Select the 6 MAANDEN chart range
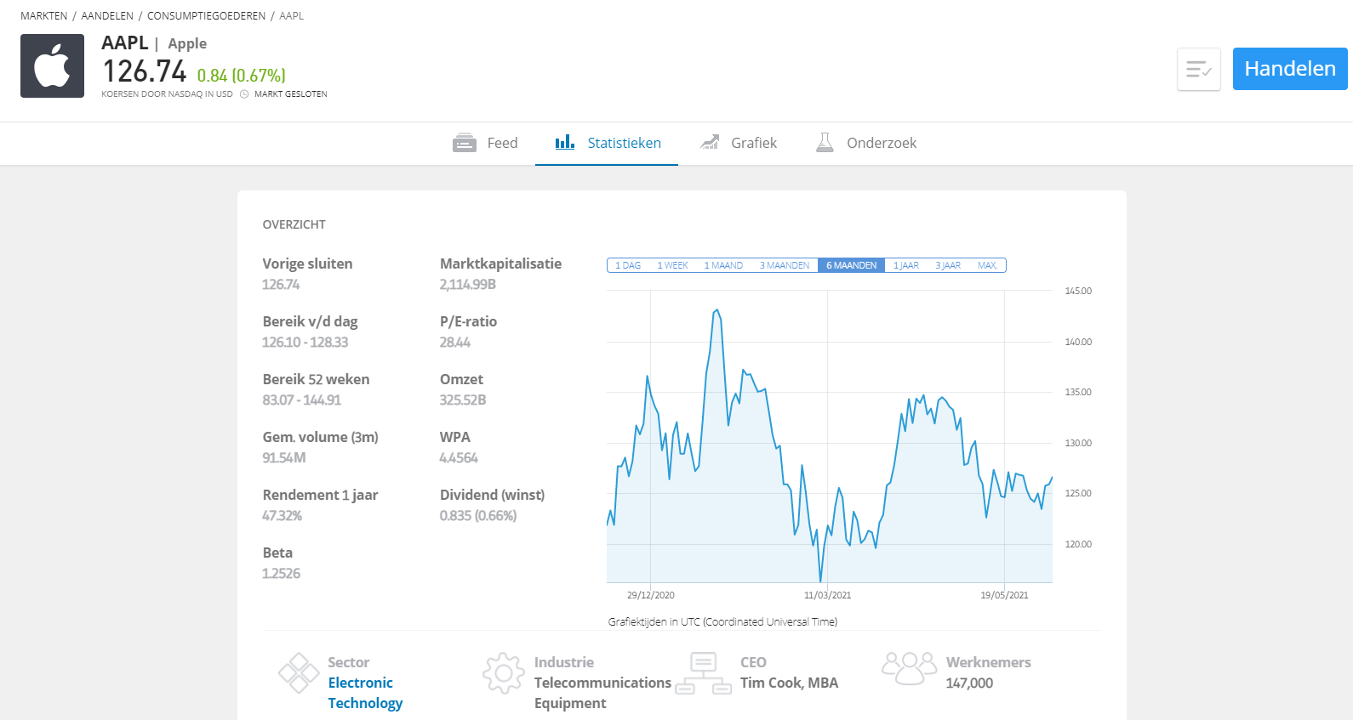The height and width of the screenshot is (720, 1353). click(851, 265)
